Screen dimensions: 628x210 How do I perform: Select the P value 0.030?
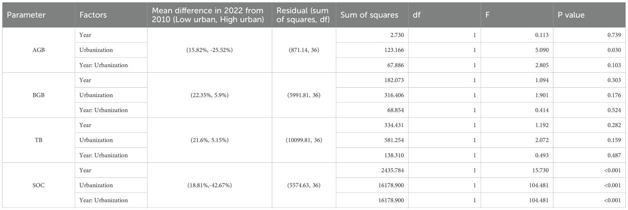click(x=612, y=50)
